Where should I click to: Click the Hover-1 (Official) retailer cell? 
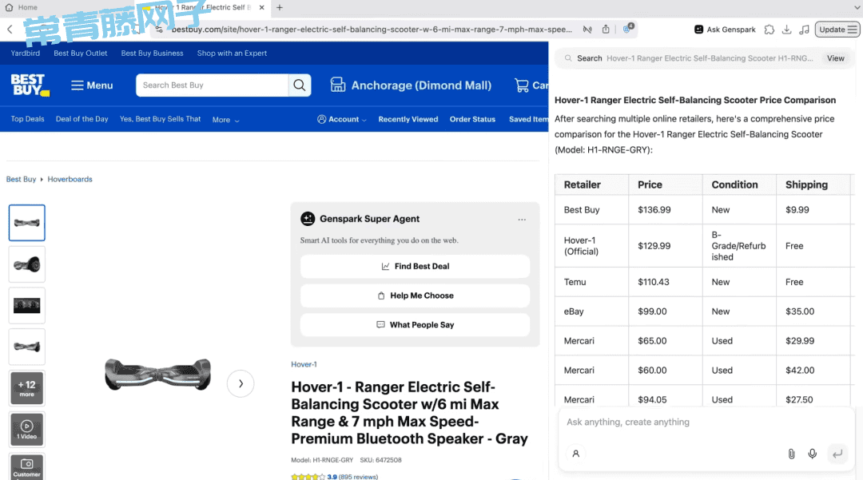point(591,246)
